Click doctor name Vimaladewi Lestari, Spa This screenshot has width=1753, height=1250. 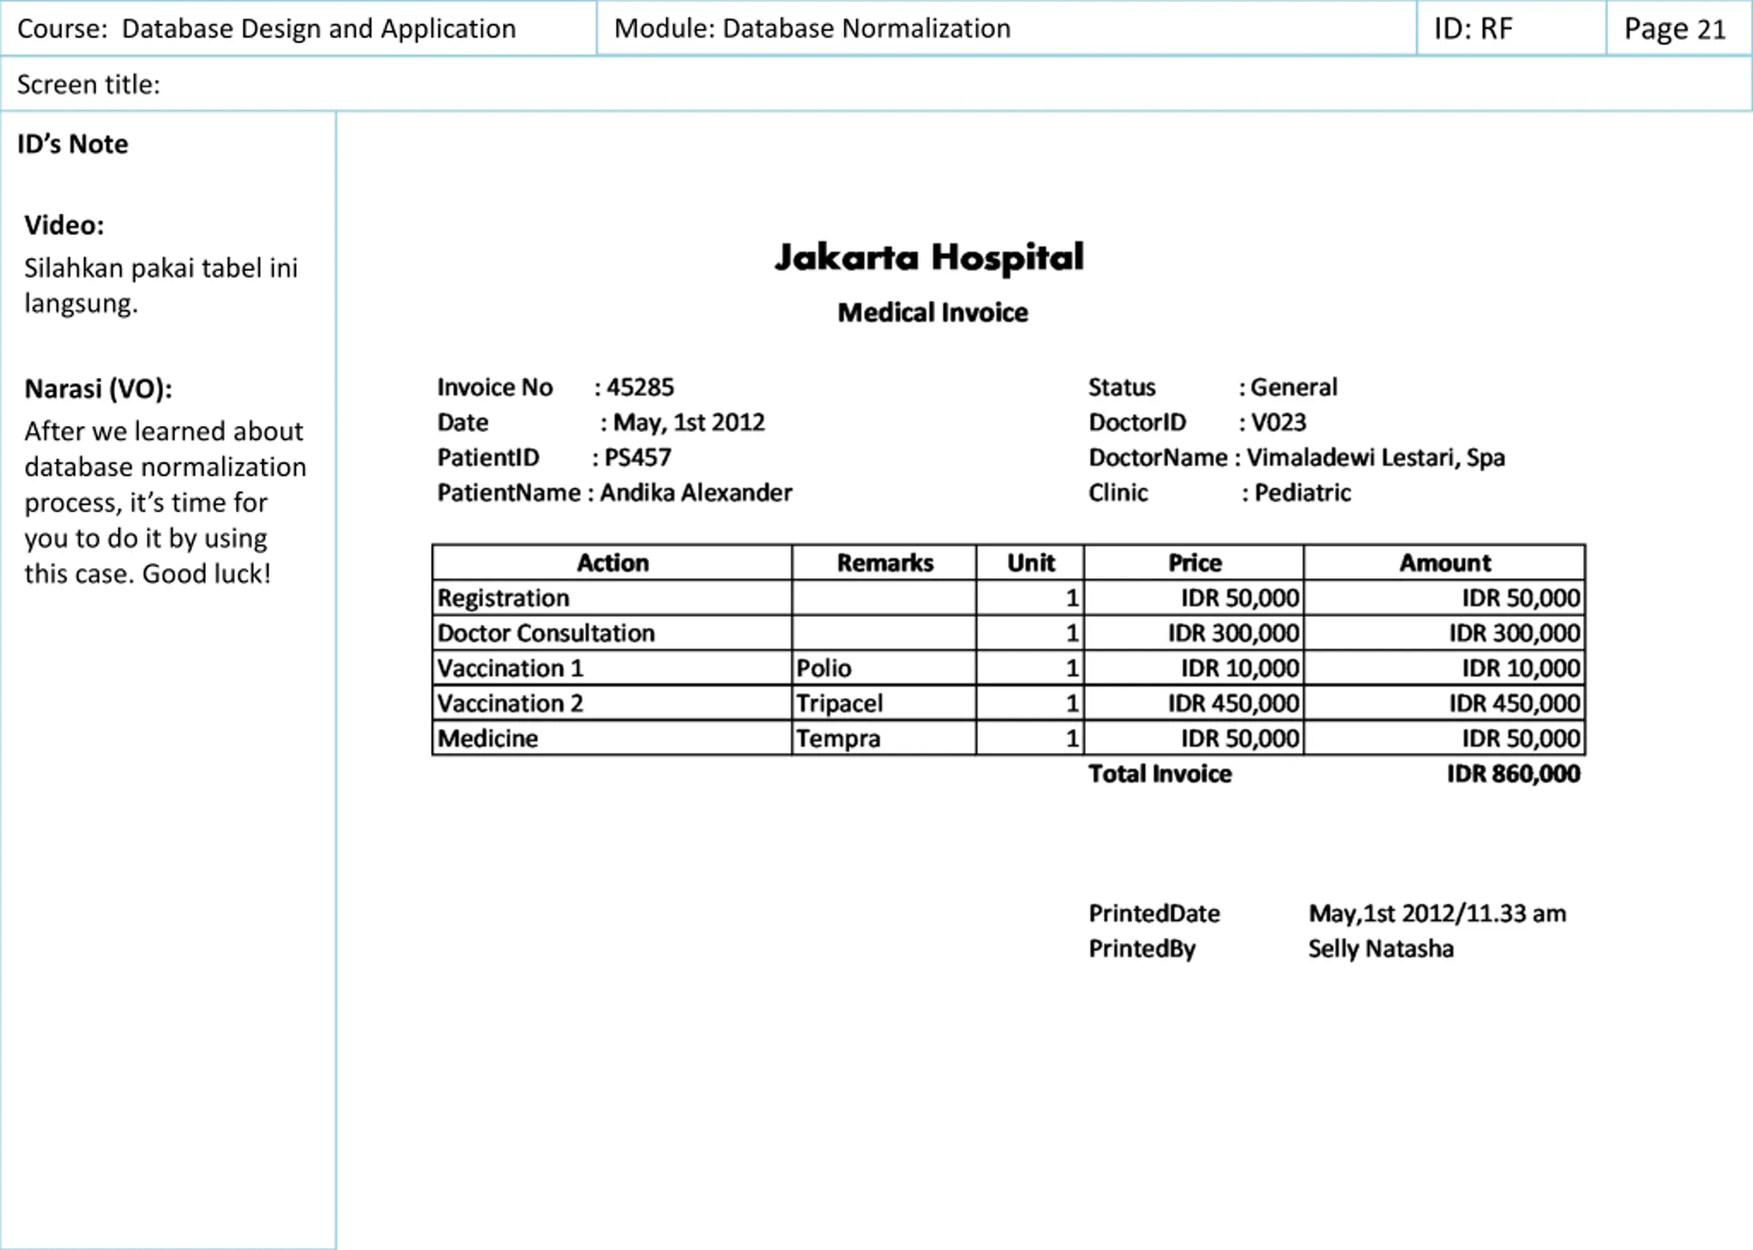click(x=1375, y=458)
